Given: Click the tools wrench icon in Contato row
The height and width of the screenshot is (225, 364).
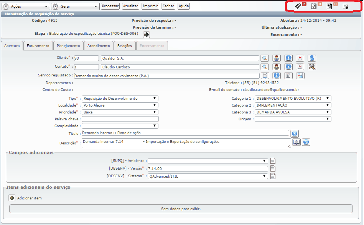Looking at the screenshot, I should click(x=311, y=67).
